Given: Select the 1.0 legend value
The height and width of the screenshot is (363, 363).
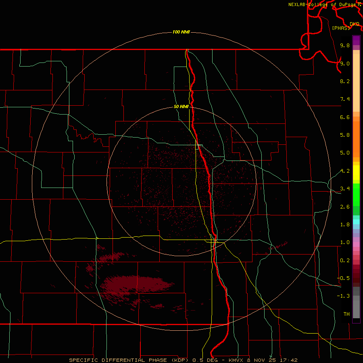Looking at the screenshot, I should click(345, 242).
